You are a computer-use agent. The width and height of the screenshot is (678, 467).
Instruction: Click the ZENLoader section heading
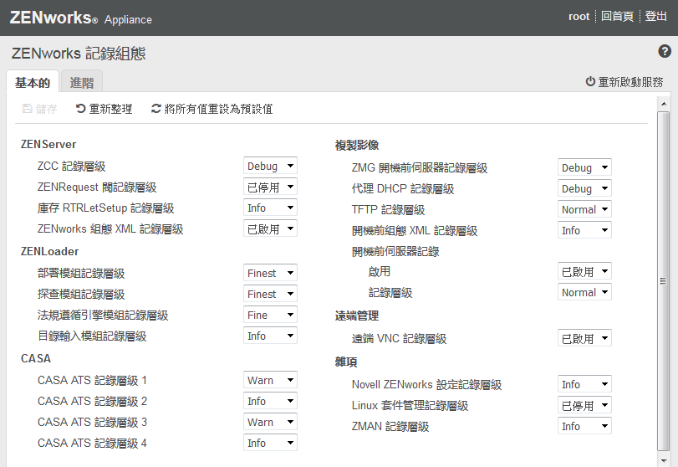49,251
